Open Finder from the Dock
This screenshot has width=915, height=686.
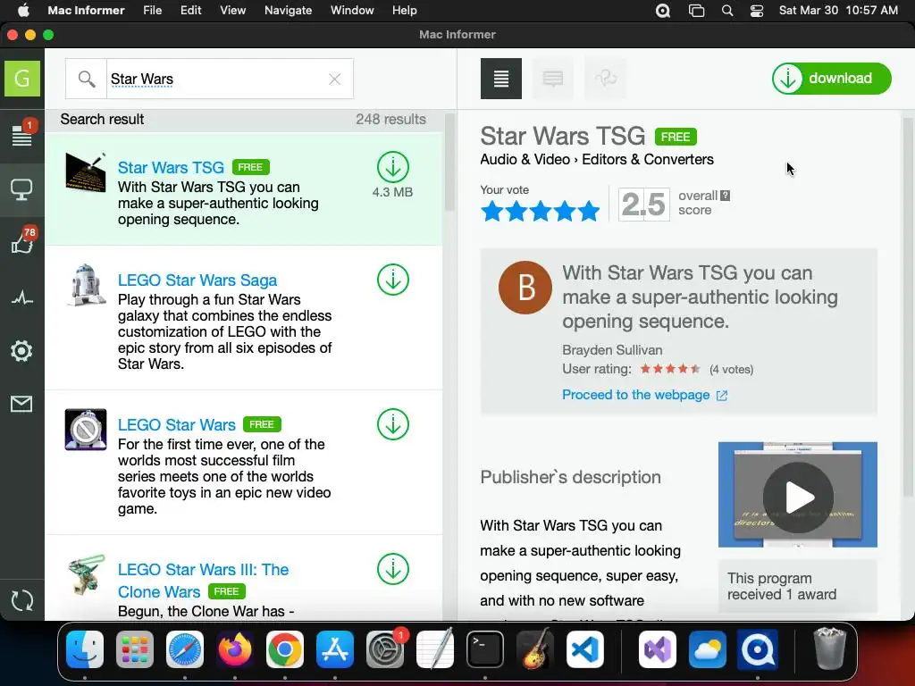85,649
